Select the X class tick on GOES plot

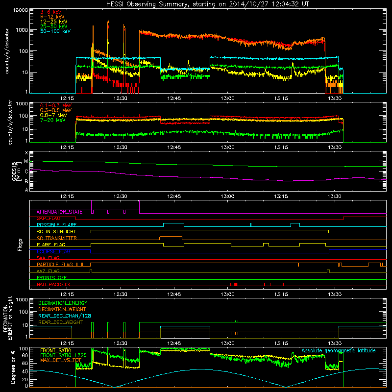(26, 153)
